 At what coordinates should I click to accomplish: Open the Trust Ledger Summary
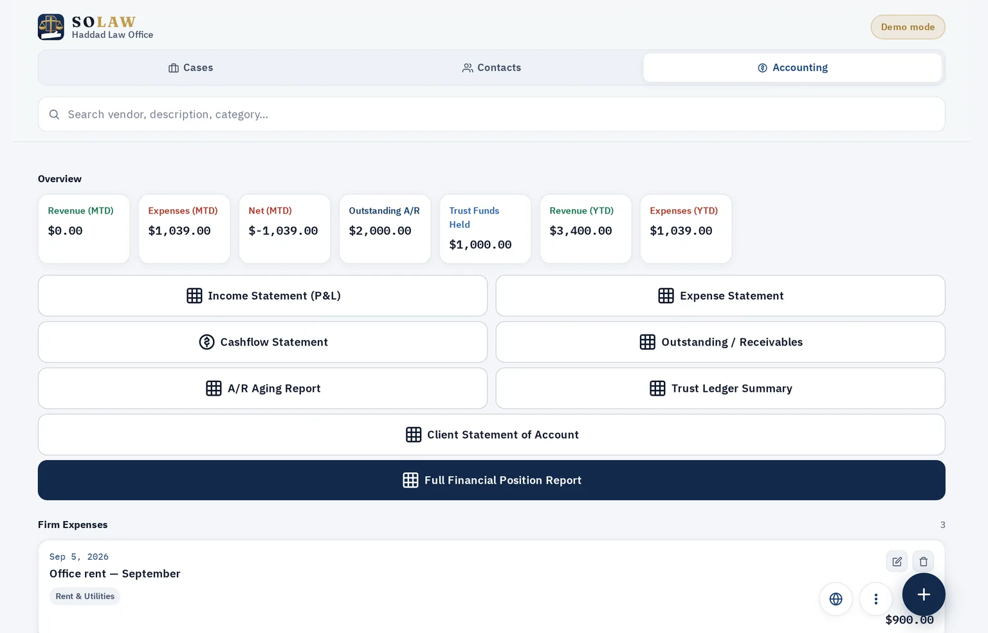click(720, 389)
